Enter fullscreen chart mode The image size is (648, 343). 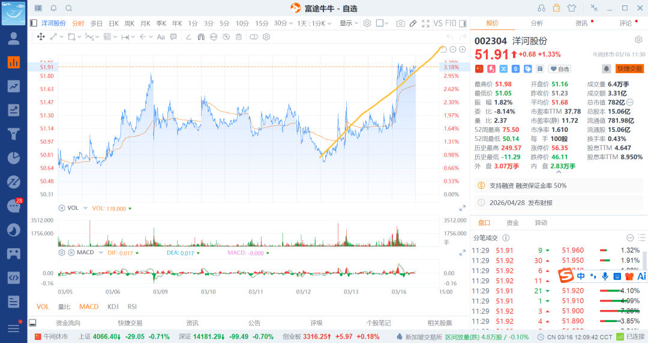(x=425, y=23)
